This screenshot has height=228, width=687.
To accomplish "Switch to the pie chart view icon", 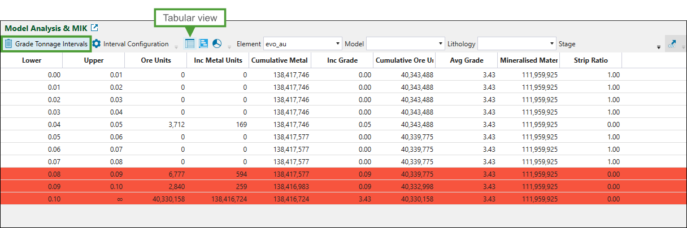I will 217,43.
